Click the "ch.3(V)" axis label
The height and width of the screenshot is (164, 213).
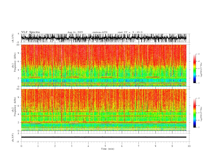(13, 137)
